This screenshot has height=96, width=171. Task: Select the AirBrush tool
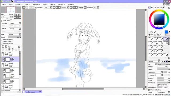click(156, 39)
